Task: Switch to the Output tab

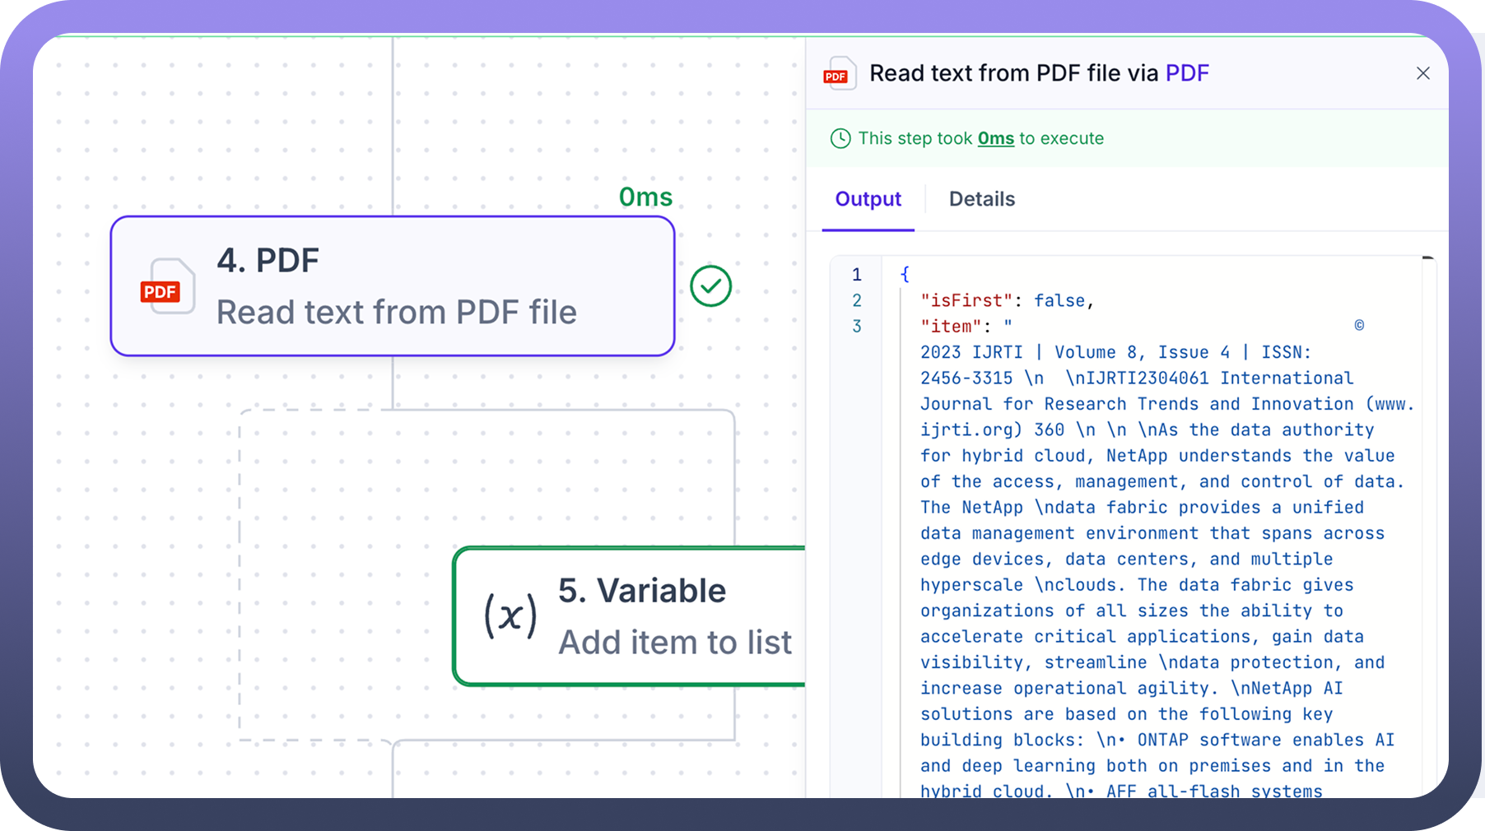Action: 868,199
